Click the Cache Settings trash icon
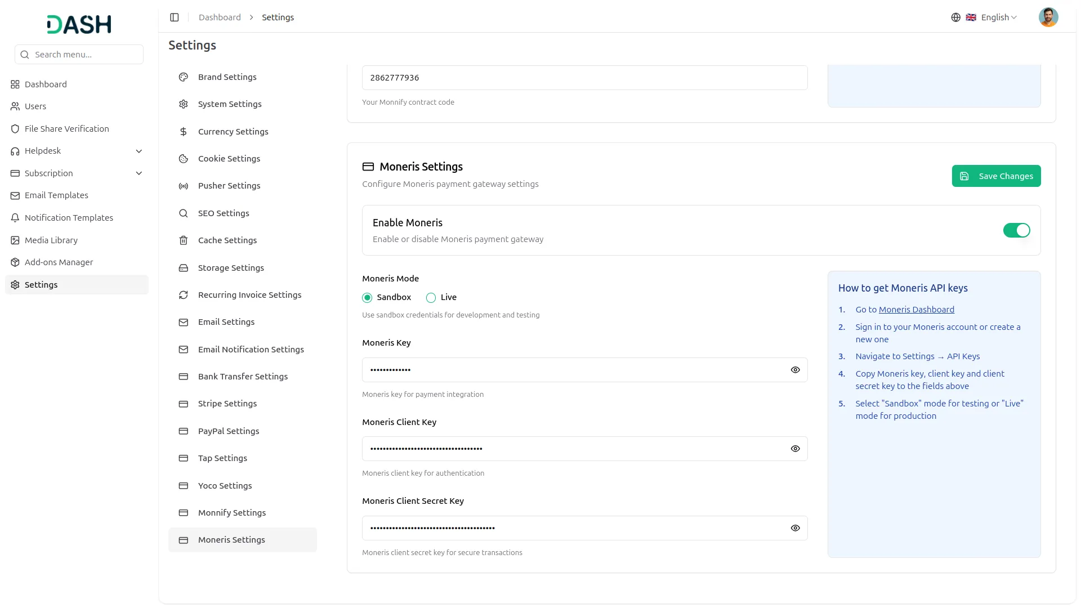 tap(184, 240)
